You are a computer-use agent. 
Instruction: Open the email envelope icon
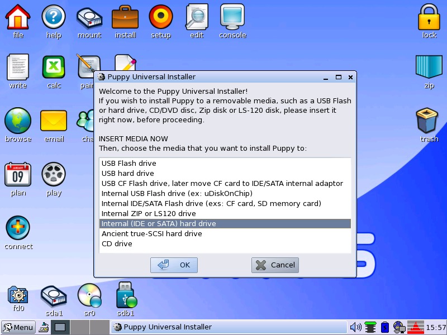coord(54,121)
